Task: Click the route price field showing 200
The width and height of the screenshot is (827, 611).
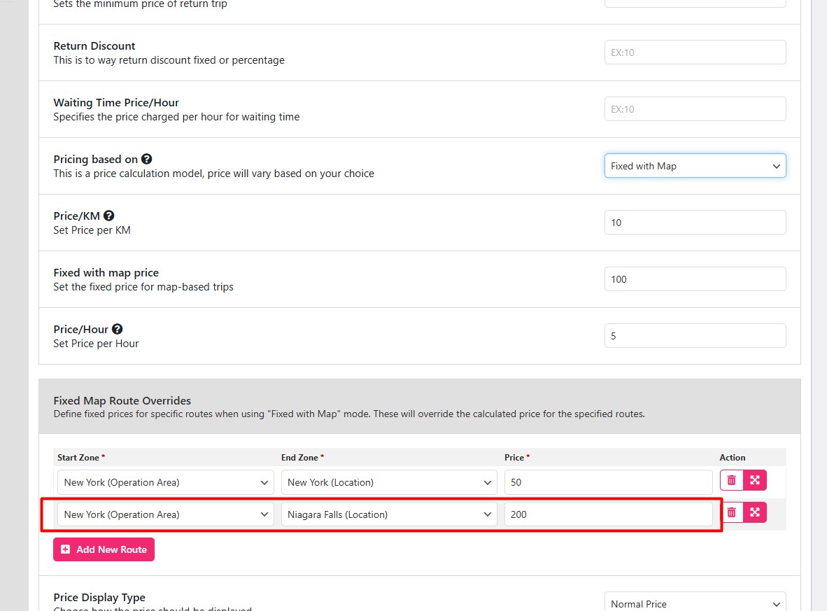Action: click(607, 514)
